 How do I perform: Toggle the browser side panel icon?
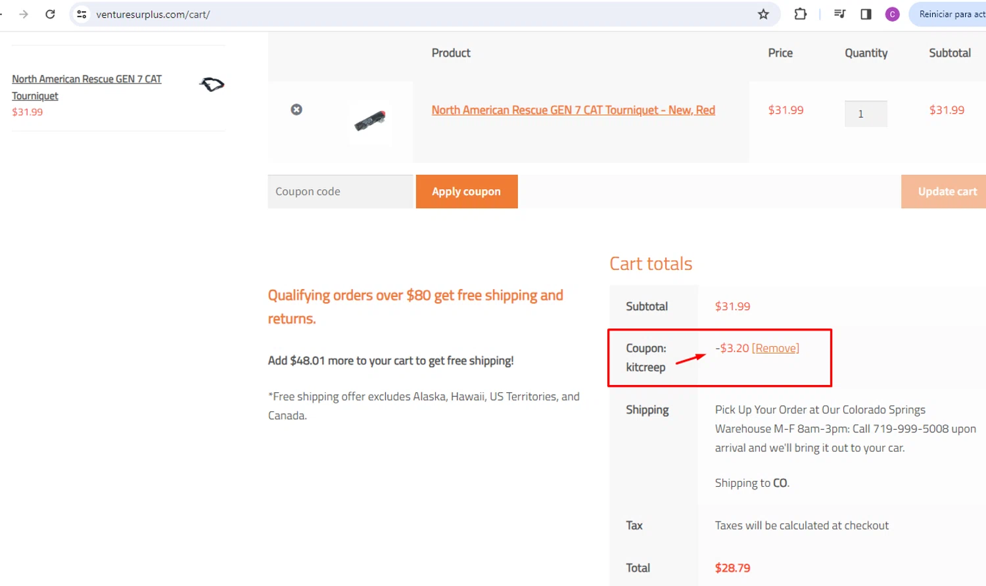866,14
